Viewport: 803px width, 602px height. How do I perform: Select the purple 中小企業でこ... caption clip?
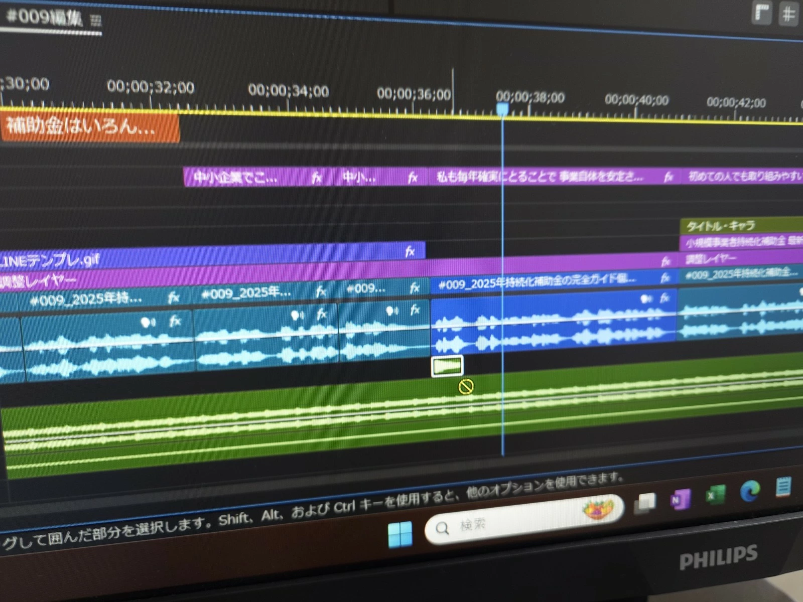tap(258, 177)
